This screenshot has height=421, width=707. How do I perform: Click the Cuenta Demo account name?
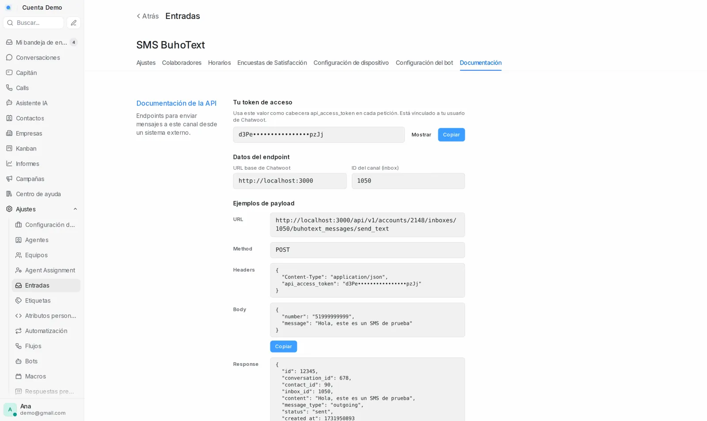tap(42, 8)
